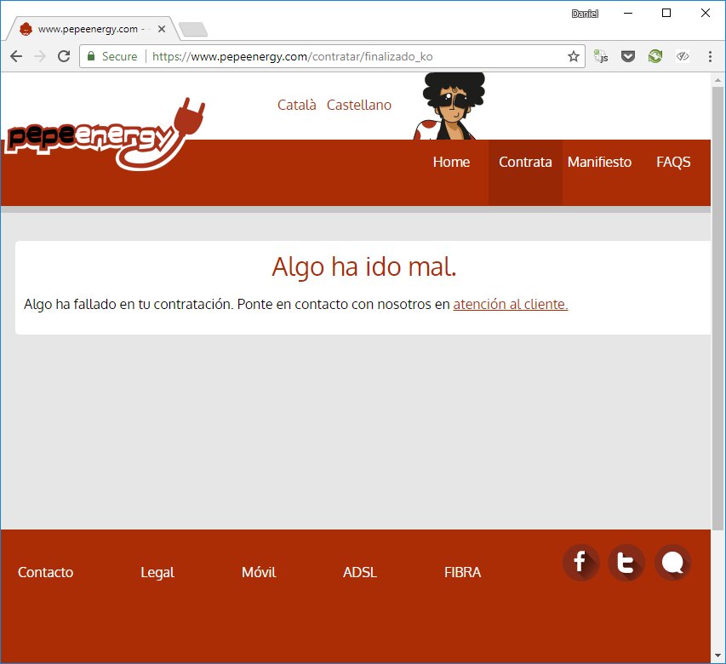Toggle image visibility via the eye extension

point(682,55)
